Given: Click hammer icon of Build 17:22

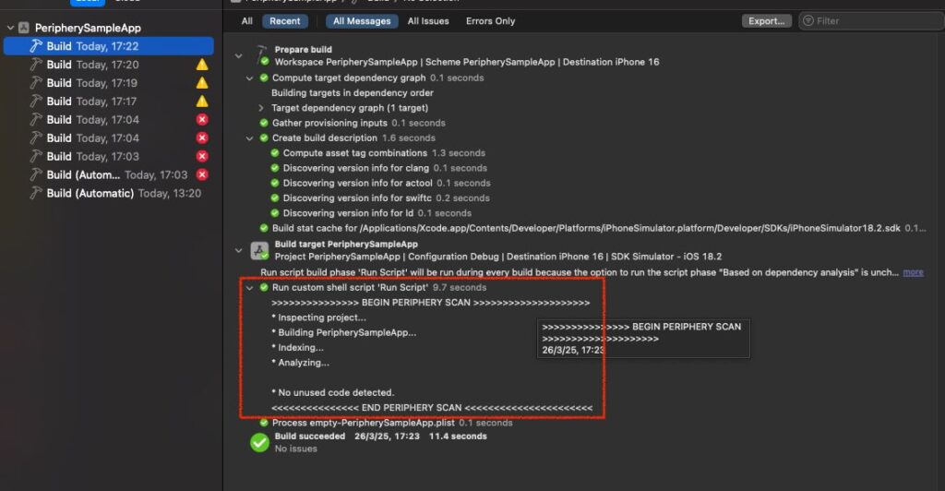Looking at the screenshot, I should pos(36,46).
